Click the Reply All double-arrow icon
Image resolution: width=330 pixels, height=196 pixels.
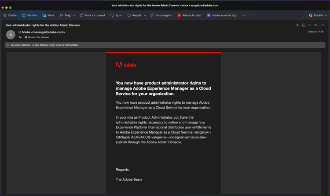316,25
